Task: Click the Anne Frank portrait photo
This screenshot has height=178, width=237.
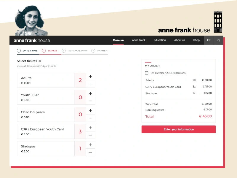Action: point(31,21)
